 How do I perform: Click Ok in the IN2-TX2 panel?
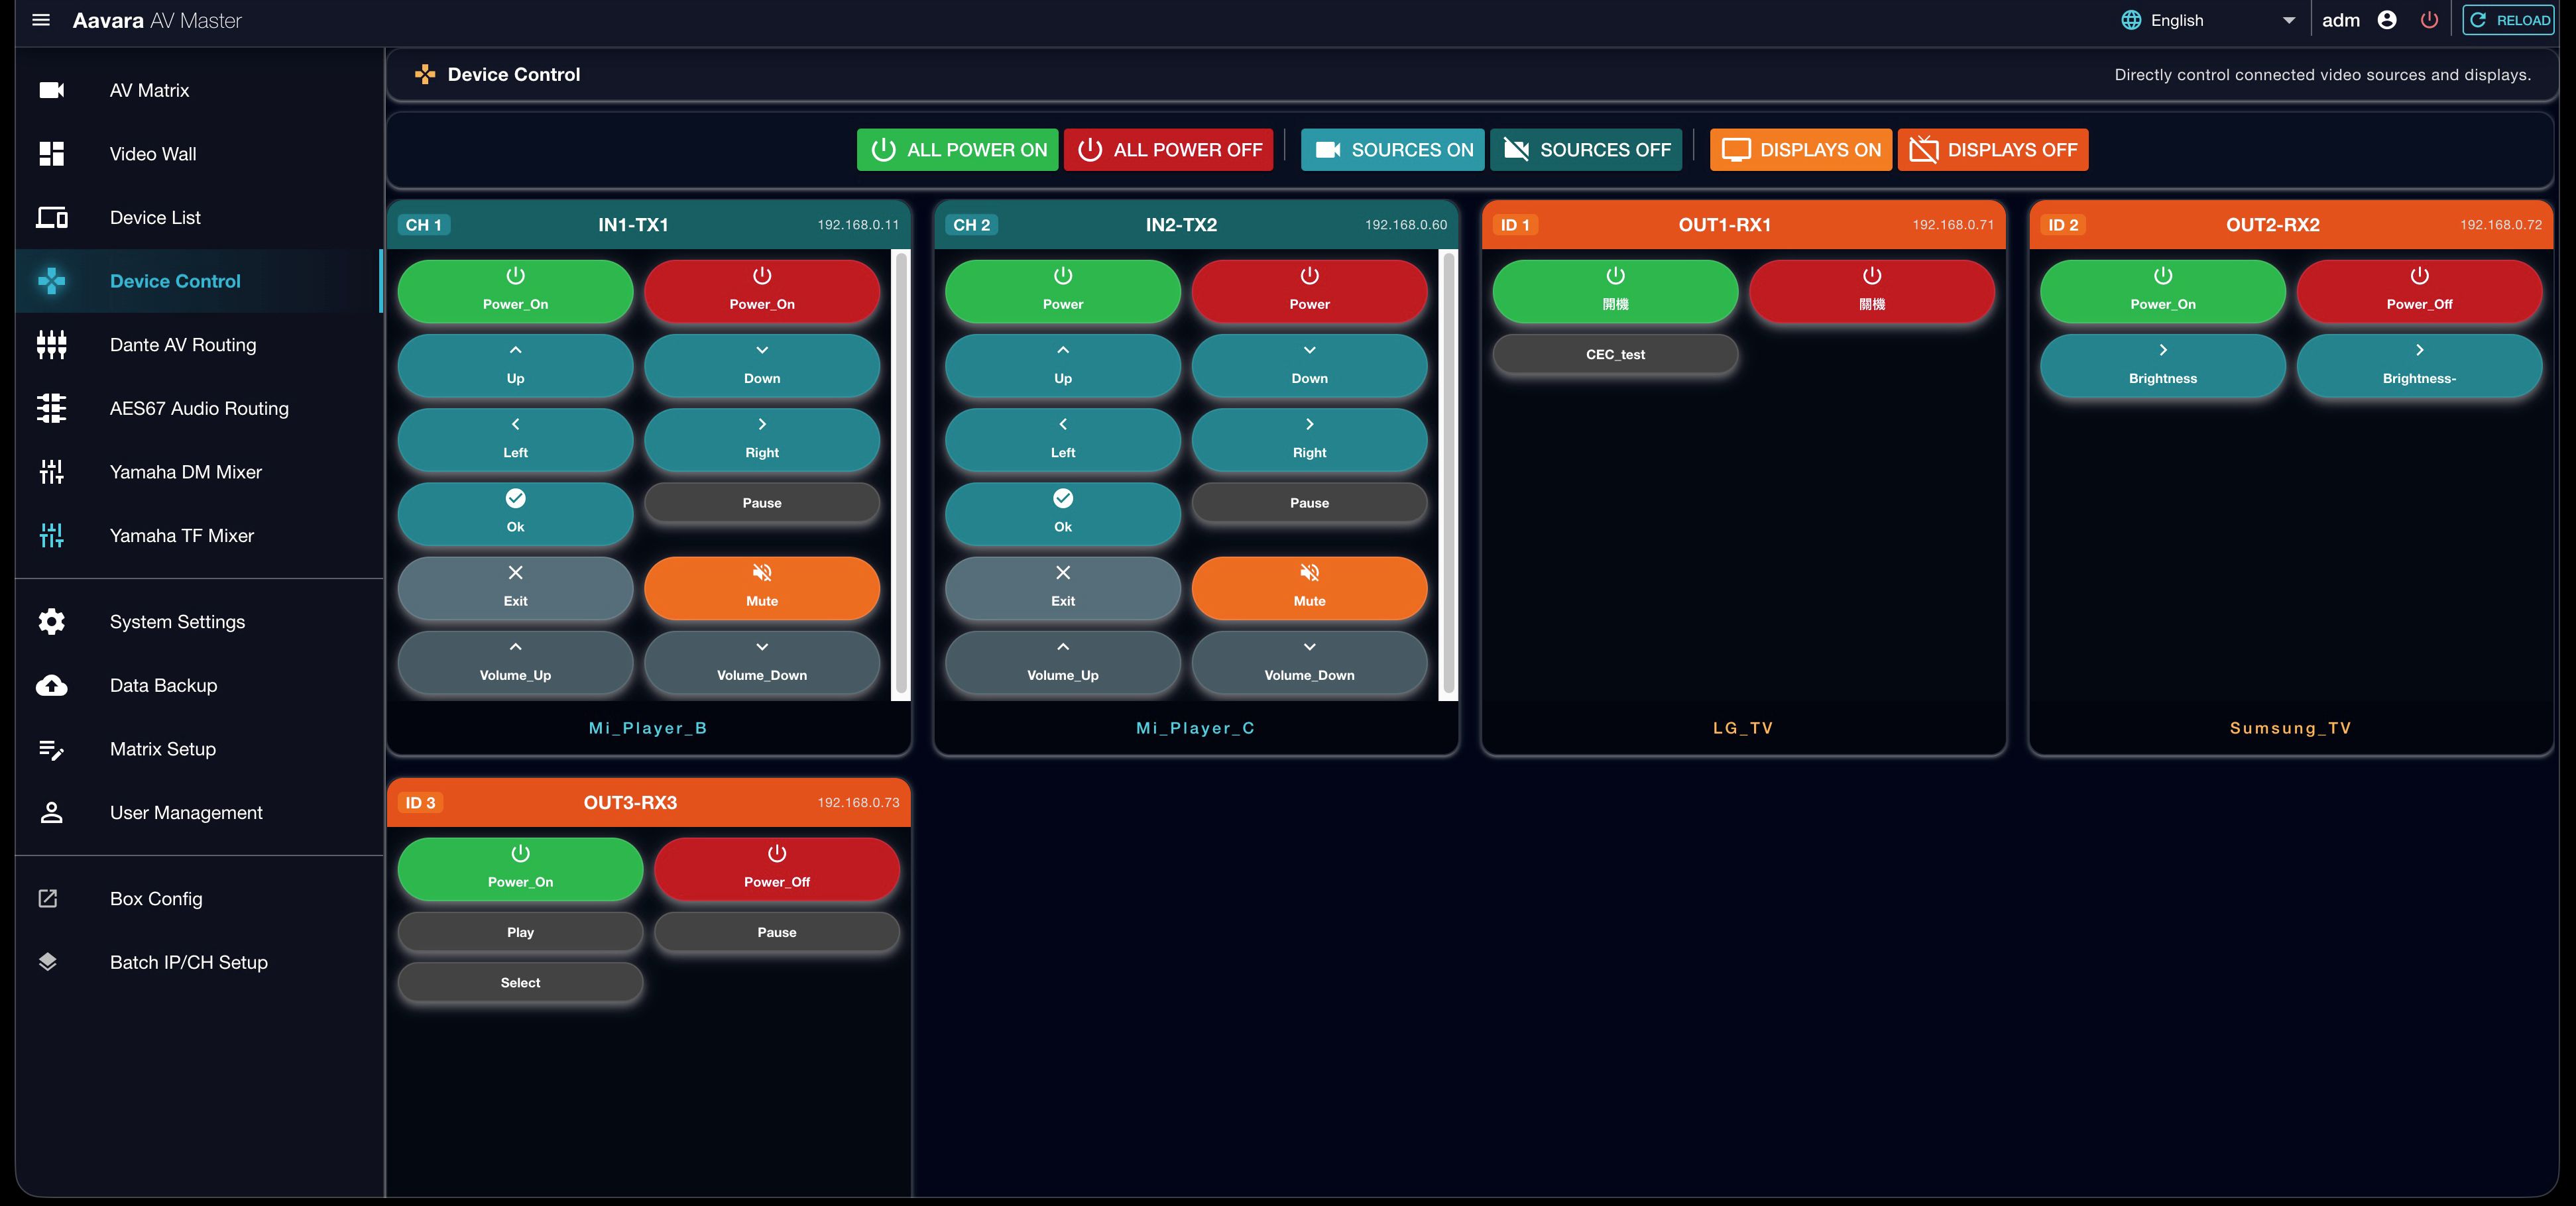(1063, 513)
